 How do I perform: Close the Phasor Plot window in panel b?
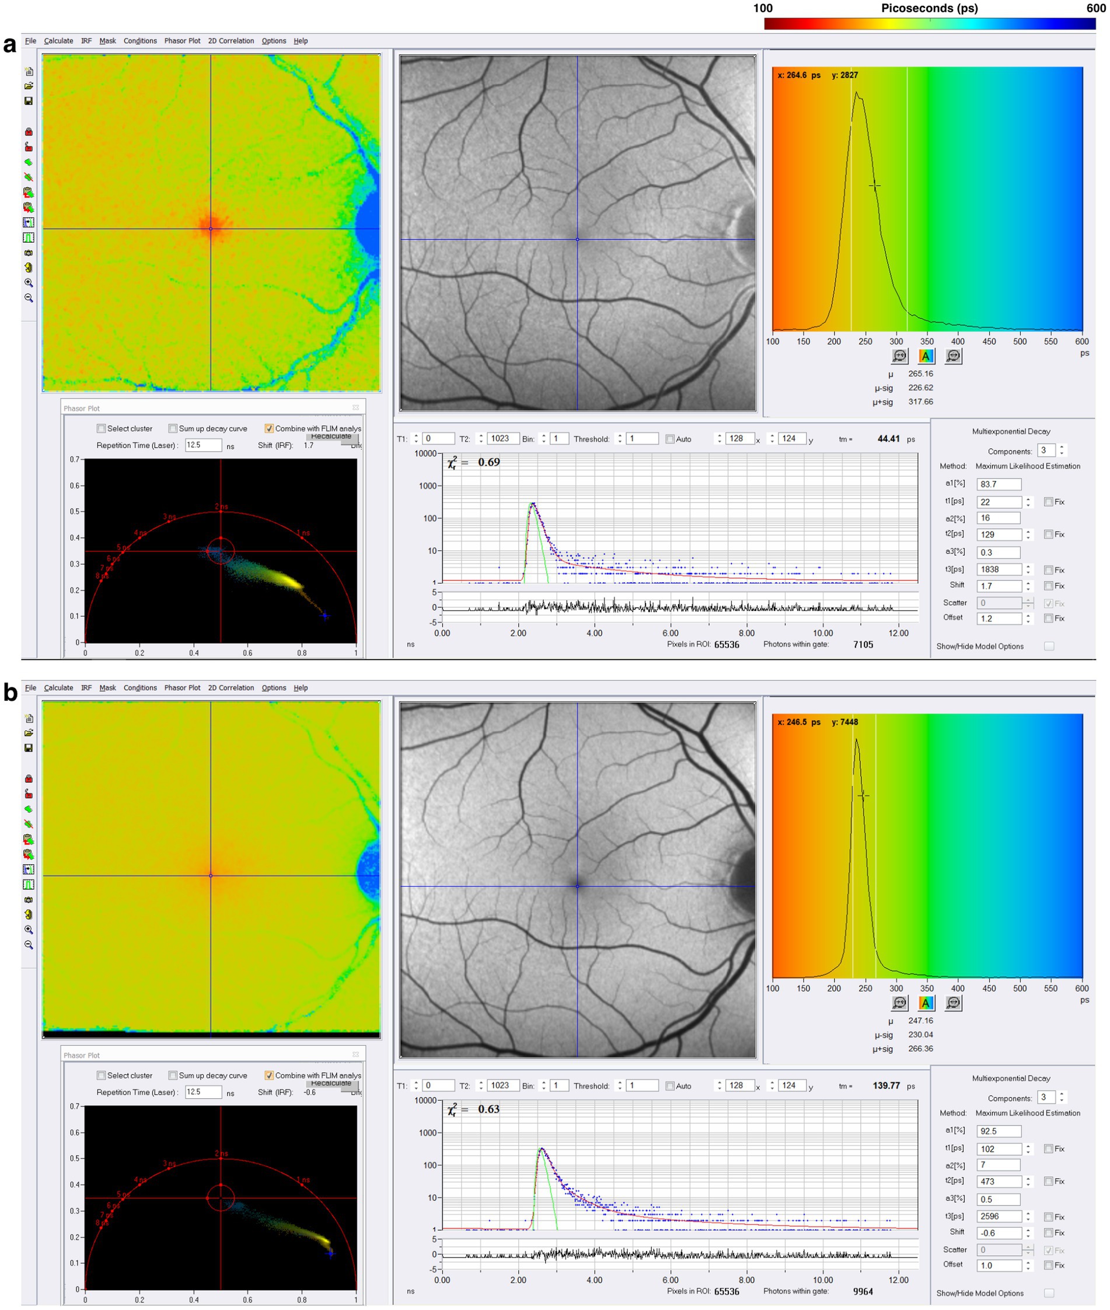pos(355,1055)
